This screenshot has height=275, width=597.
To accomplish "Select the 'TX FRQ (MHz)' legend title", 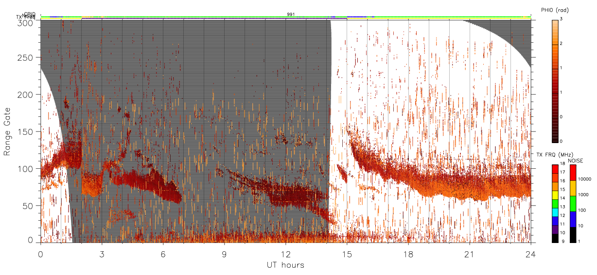I will pyautogui.click(x=555, y=155).
